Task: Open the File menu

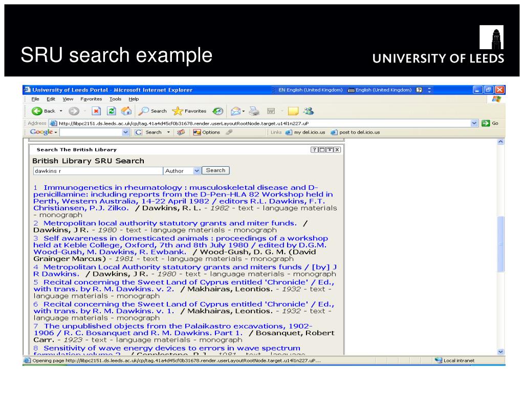Action: point(35,99)
